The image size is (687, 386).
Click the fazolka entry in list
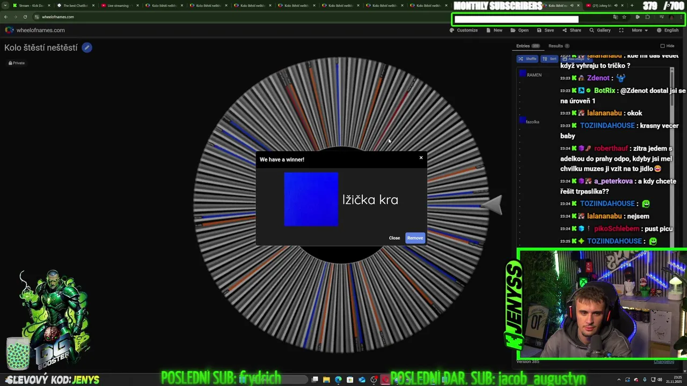(x=532, y=122)
